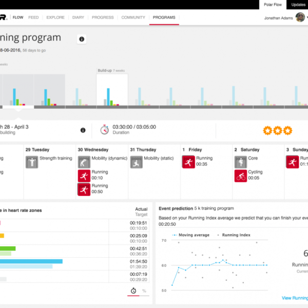The width and height of the screenshot is (308, 308).
Task: Switch heart rate zones to time view
Action: click(x=133, y=291)
